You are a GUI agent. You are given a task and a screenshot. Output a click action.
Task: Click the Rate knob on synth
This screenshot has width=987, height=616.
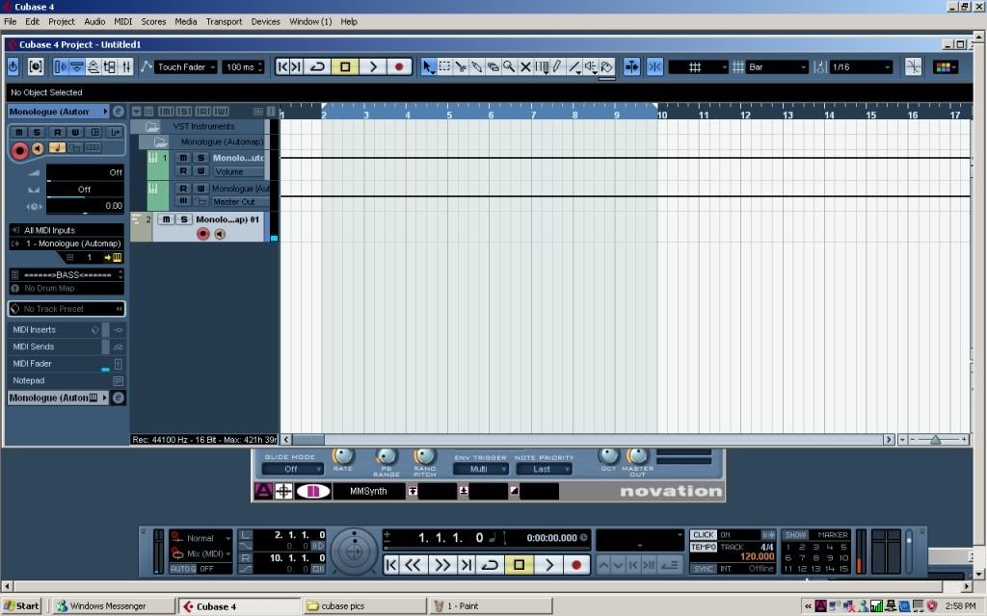click(343, 455)
